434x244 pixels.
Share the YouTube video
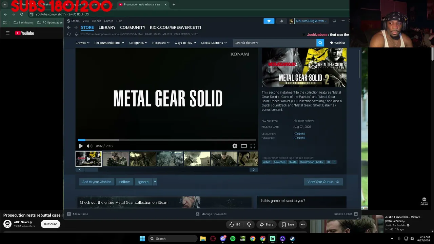point(266,224)
